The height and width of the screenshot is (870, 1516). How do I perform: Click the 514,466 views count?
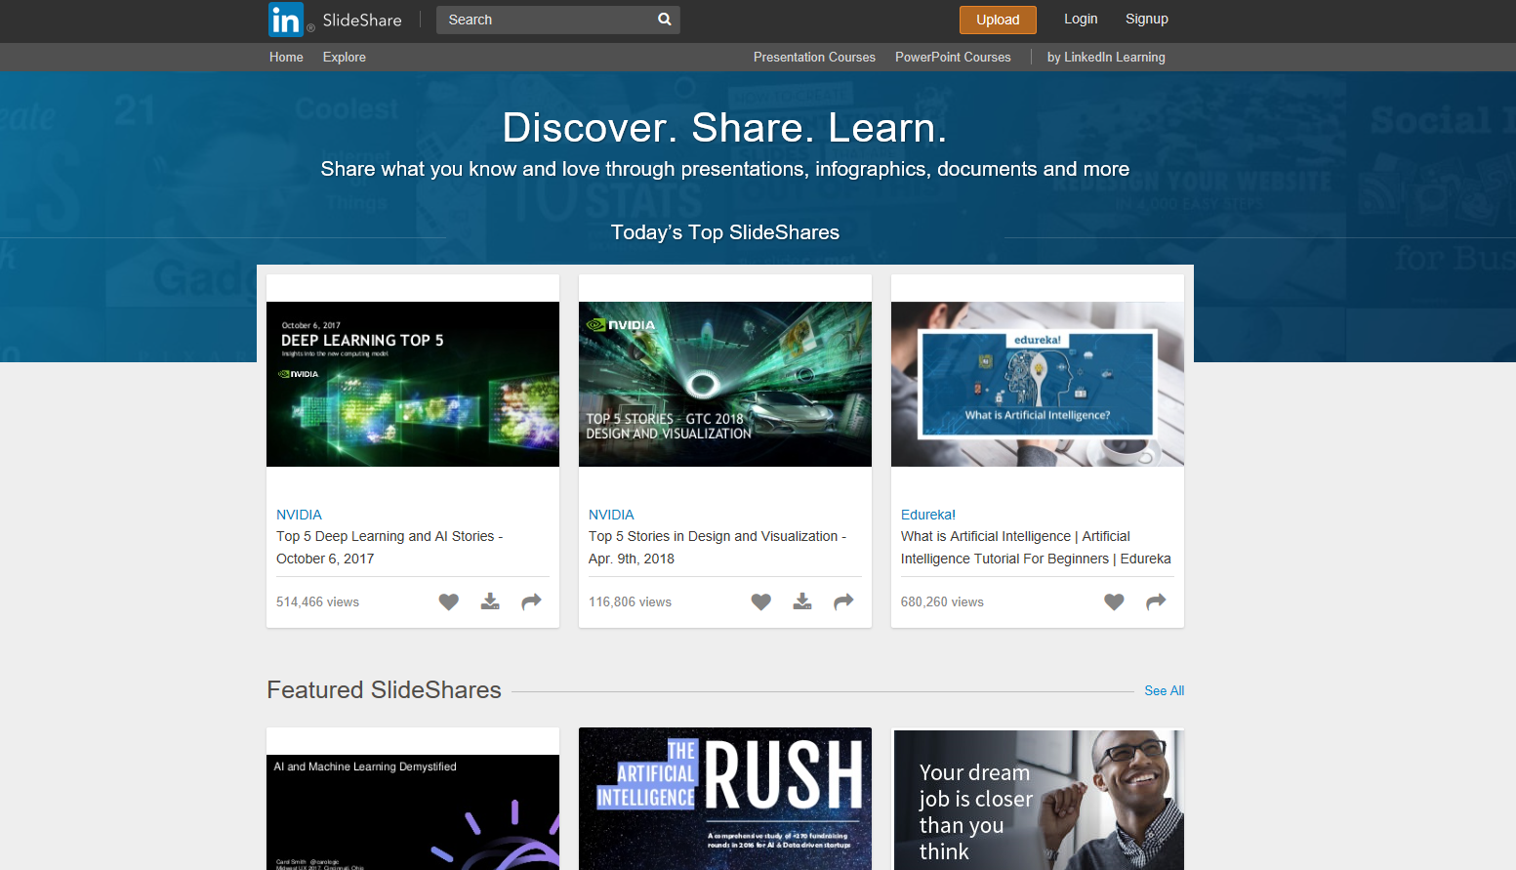point(317,602)
